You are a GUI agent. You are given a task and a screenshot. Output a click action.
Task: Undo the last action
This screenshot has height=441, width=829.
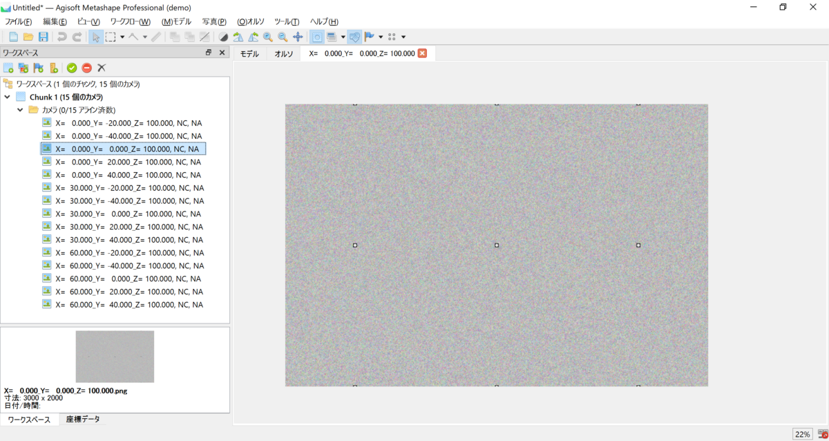[62, 37]
